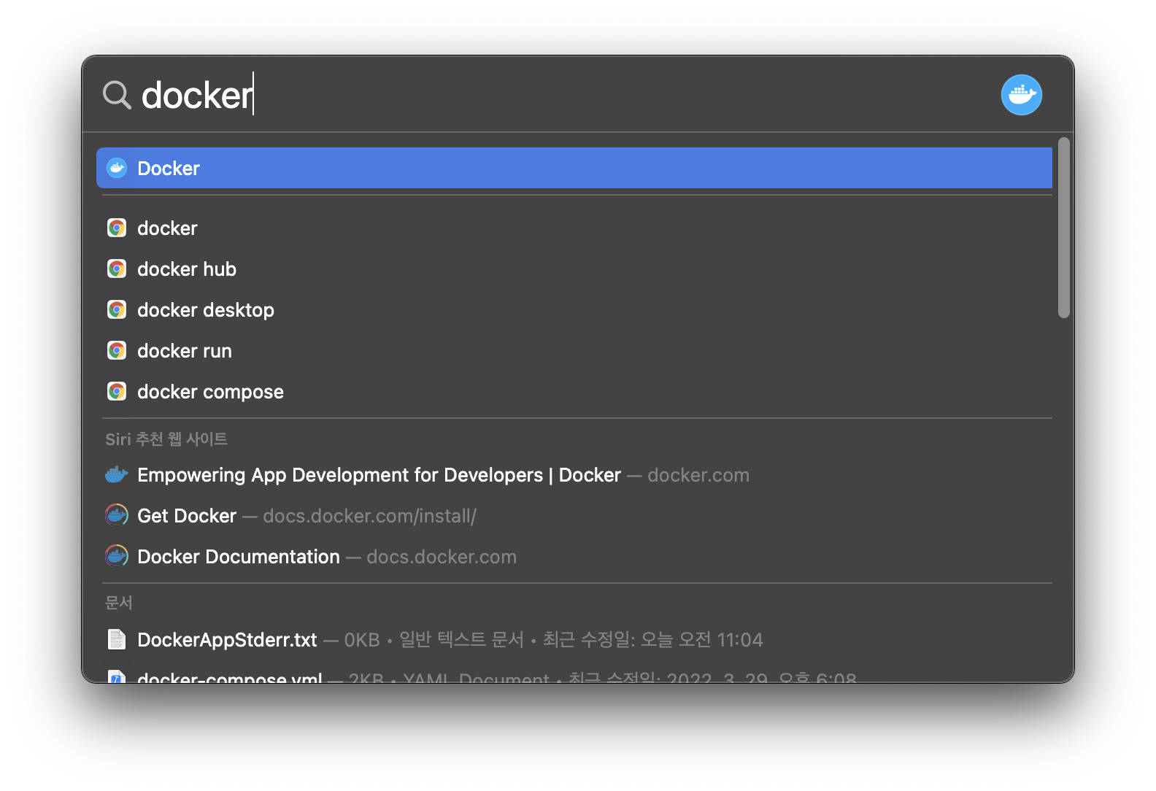The image size is (1156, 791).
Task: Click whale favicon of Empowering App Development result
Action: click(x=117, y=475)
